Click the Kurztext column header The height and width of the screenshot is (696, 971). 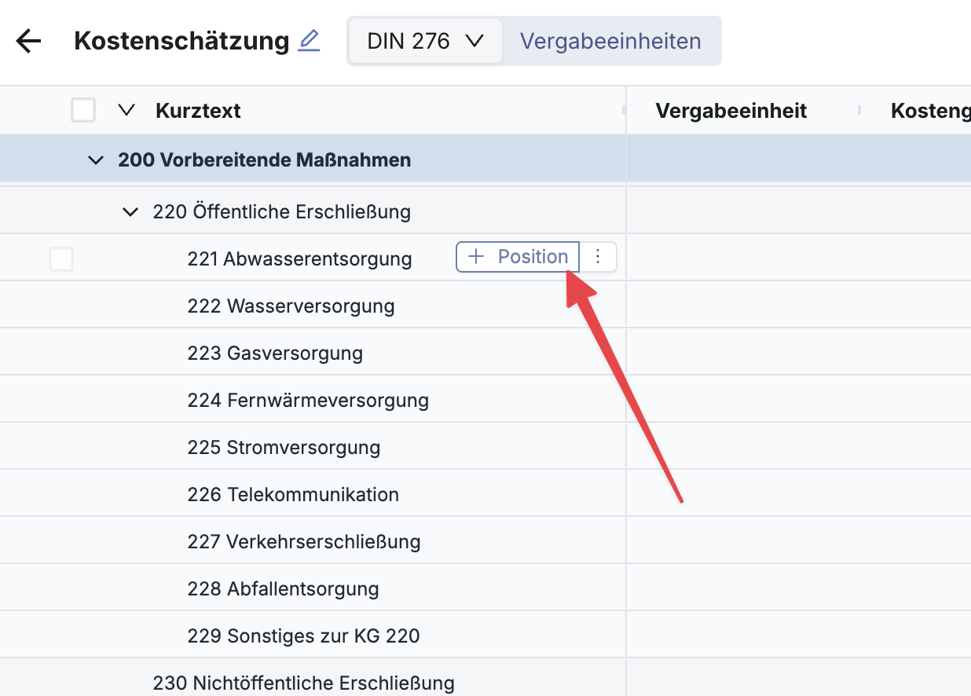tap(198, 111)
